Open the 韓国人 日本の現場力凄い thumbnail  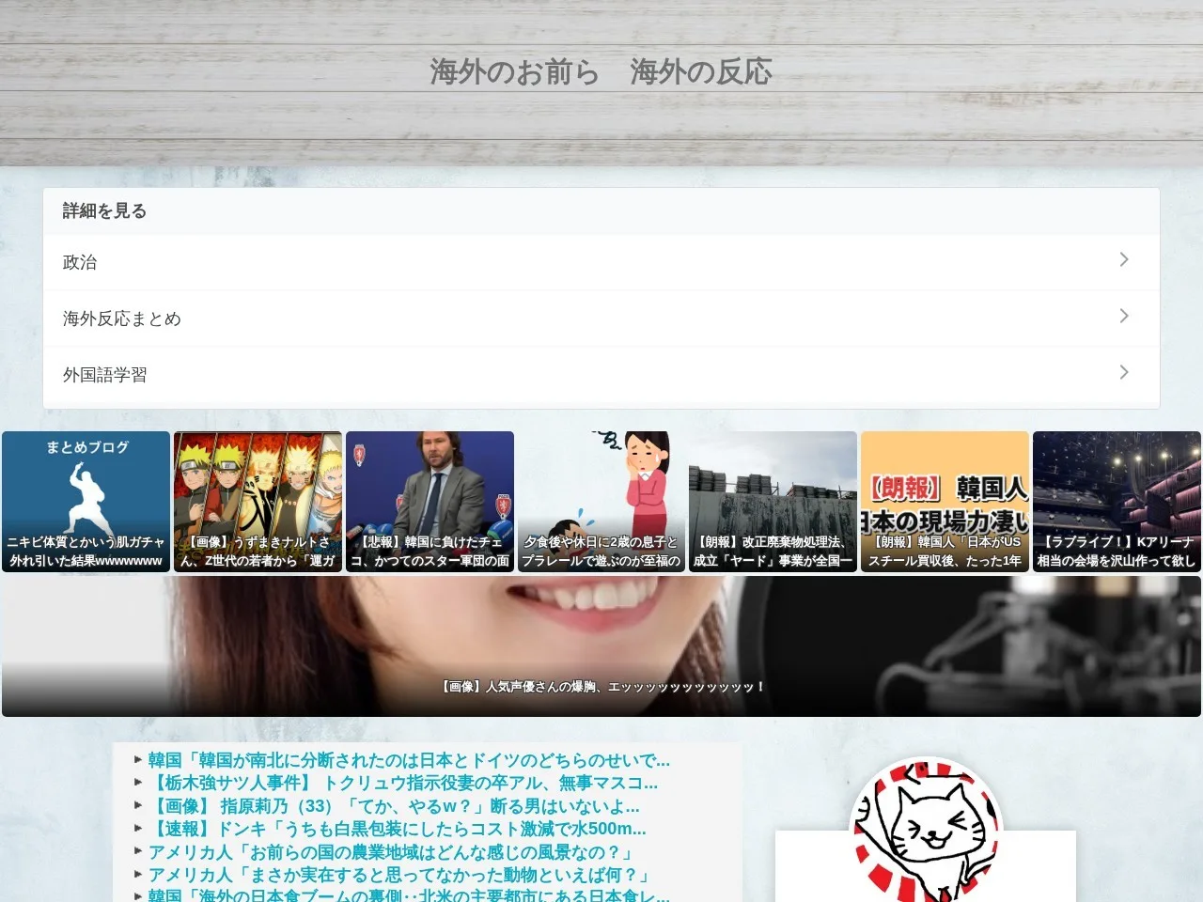(x=945, y=502)
